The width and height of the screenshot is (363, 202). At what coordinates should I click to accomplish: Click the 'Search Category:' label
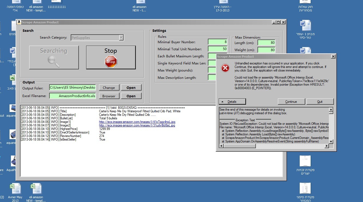pos(53,38)
